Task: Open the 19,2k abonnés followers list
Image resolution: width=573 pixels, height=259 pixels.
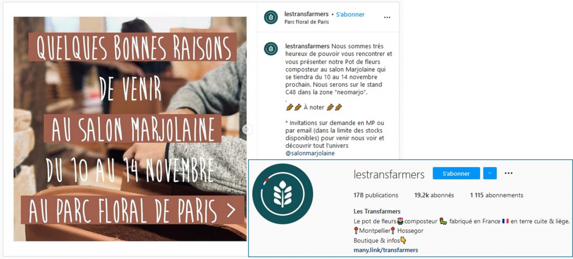Action: point(434,195)
